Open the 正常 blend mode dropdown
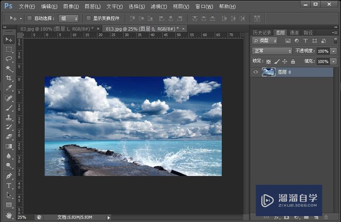Image resolution: width=341 pixels, height=222 pixels. tap(272, 51)
